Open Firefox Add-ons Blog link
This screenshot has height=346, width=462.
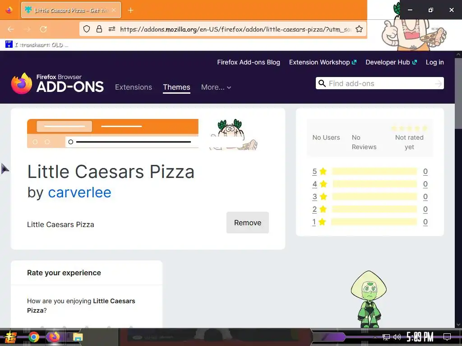coord(249,62)
